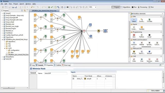Select the Creo CAD element
The height and width of the screenshot is (93, 165).
pyautogui.click(x=142, y=60)
